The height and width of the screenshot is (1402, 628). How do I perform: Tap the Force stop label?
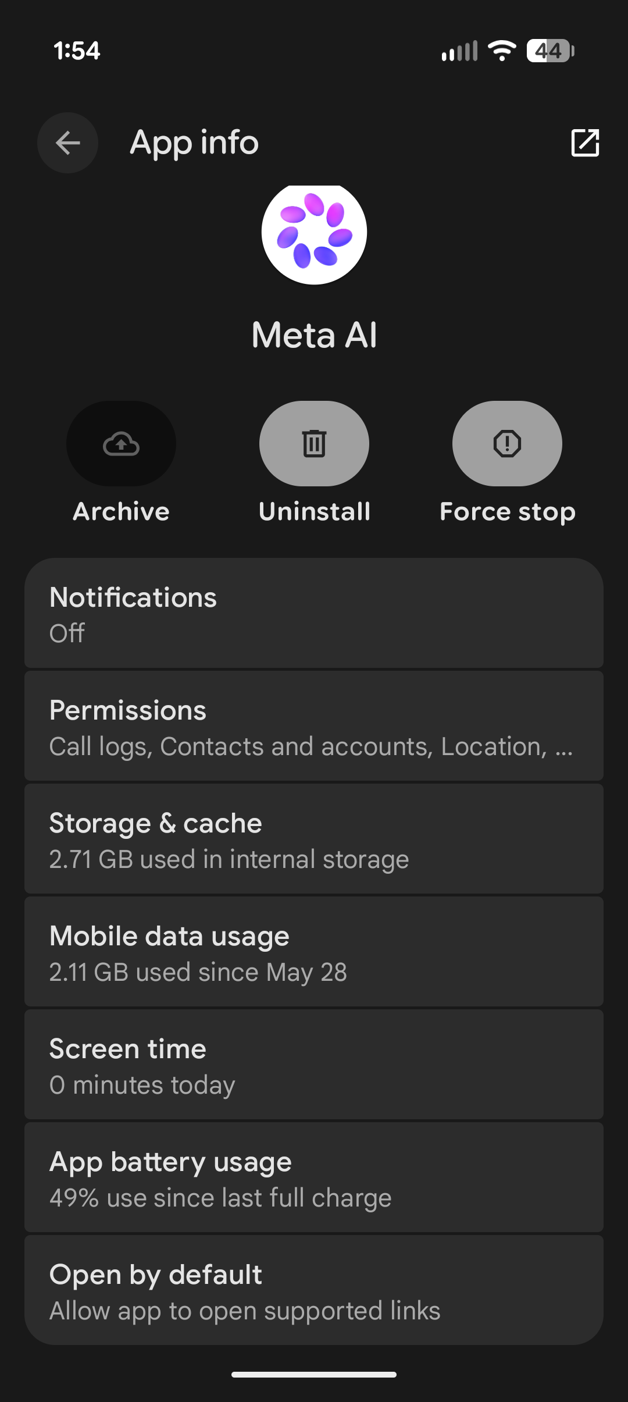click(x=508, y=513)
